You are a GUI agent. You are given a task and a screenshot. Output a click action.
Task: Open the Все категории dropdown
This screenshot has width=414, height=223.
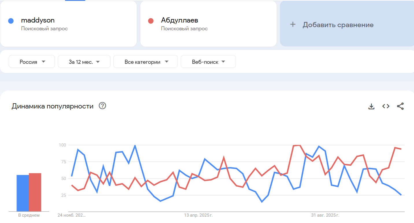(x=145, y=62)
